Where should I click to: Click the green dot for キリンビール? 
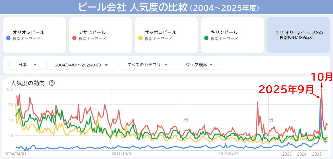tap(206, 38)
